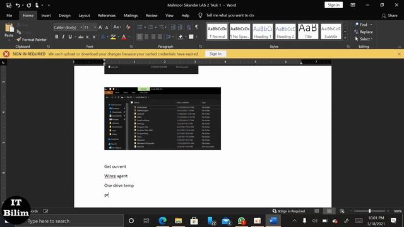
Task: Insert a multilevel list
Action: [162, 27]
